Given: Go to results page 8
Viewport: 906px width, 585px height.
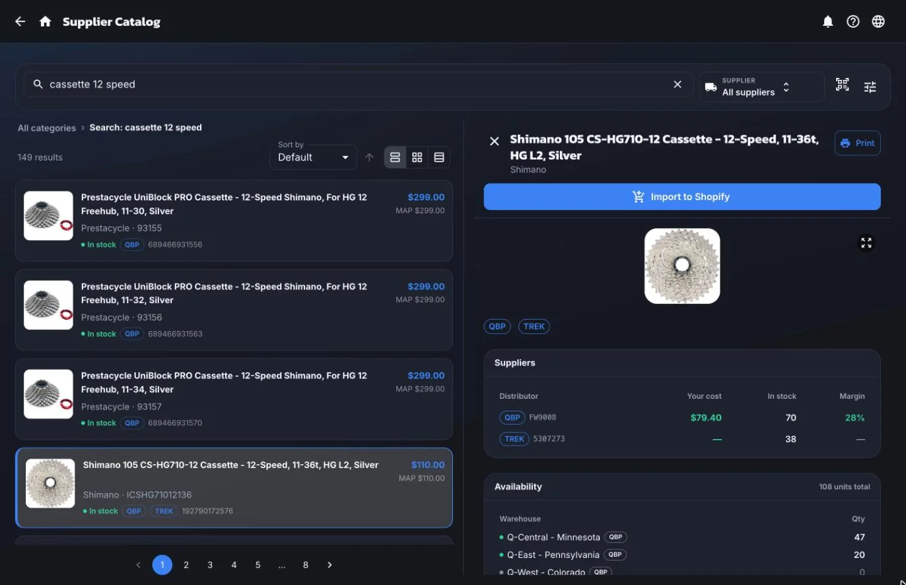Looking at the screenshot, I should click(x=306, y=565).
